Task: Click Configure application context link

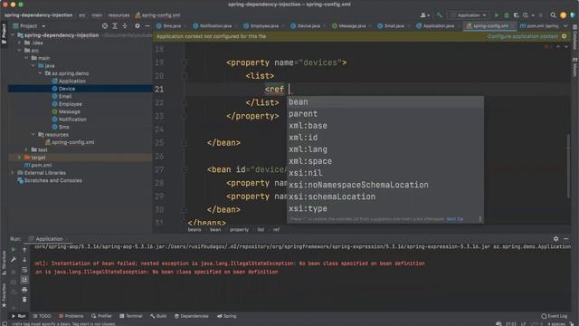Action: pyautogui.click(x=523, y=36)
